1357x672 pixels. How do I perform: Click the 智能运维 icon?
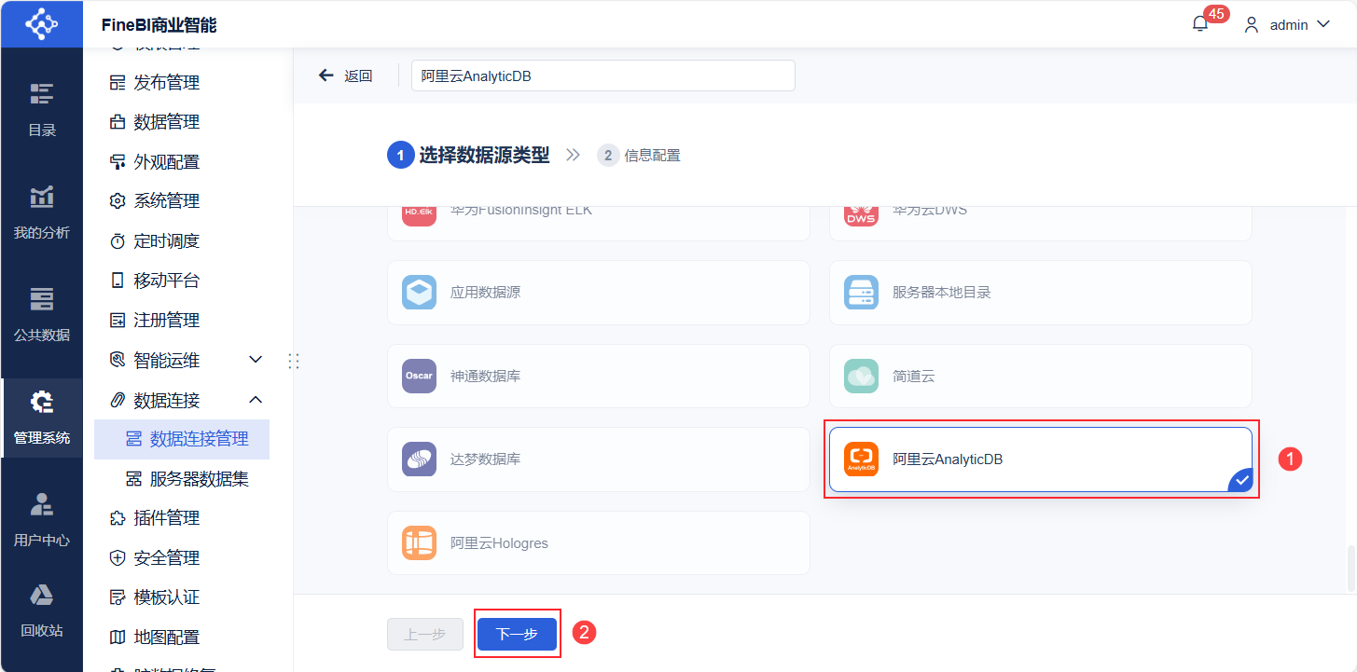coord(118,360)
